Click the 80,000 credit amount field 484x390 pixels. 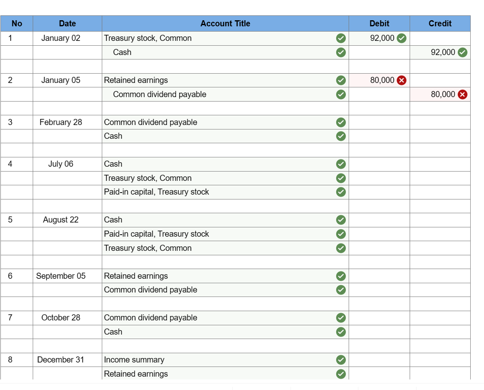(440, 95)
